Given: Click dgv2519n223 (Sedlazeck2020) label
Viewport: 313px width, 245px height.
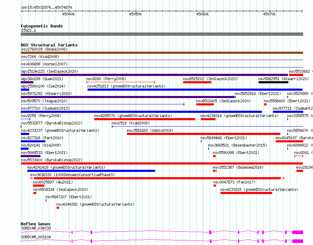Looking at the screenshot, I should pyautogui.click(x=50, y=71).
